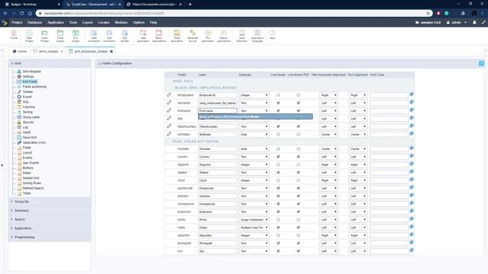Toggle Line Break checkbox for address

pos(278,196)
